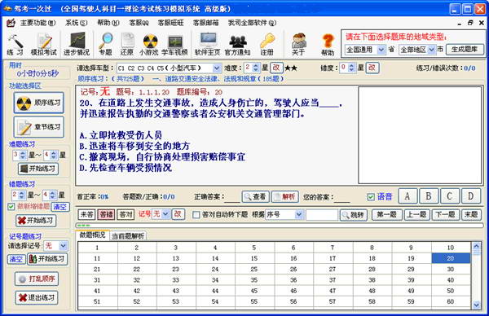Click the green practice progress bar
The height and width of the screenshot is (316, 489).
279,225
